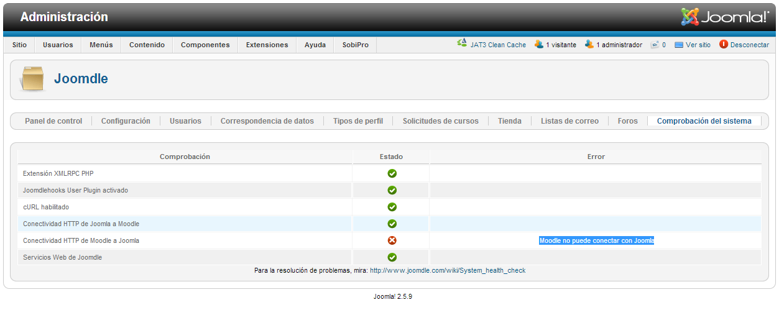
Task: Open the Ayuda menu
Action: click(x=315, y=45)
